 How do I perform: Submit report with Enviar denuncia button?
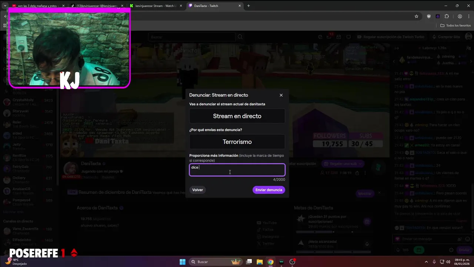(x=269, y=190)
